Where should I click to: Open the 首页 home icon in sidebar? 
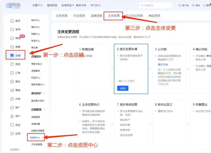[x=12, y=21]
